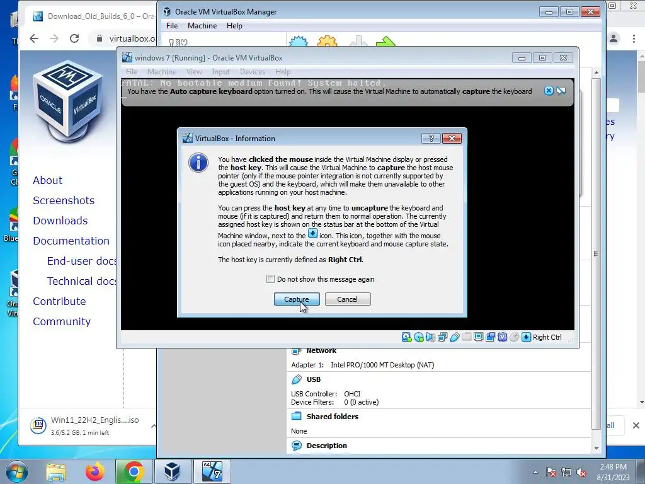Image resolution: width=645 pixels, height=484 pixels.
Task: Click the blue New machine icon in Manager
Action: (x=299, y=41)
